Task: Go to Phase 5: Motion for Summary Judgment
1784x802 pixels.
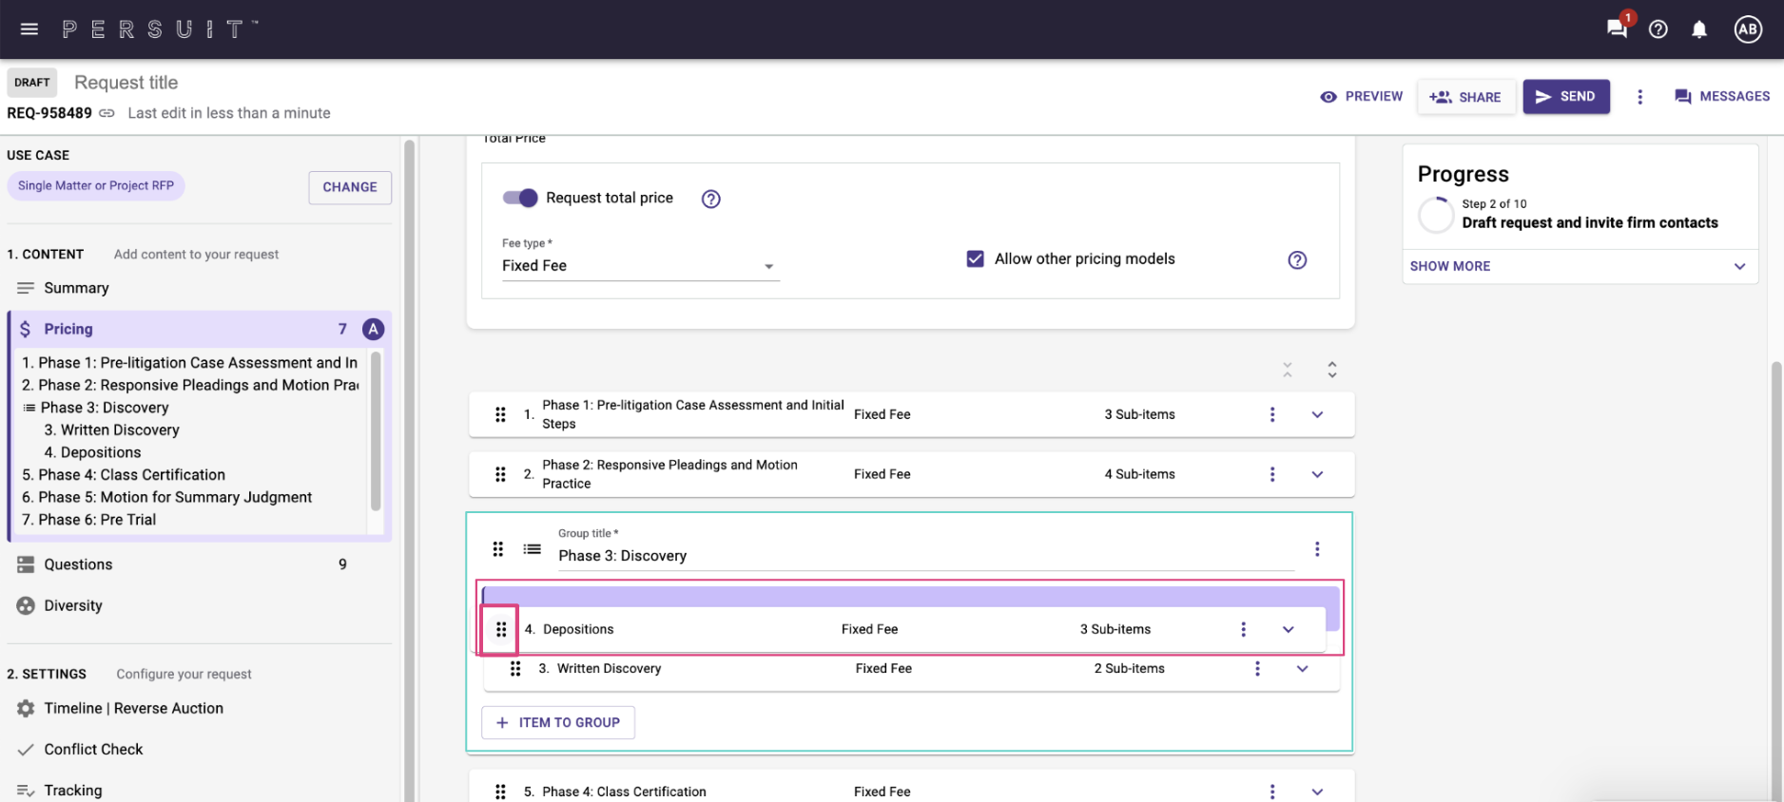Action: point(166,497)
